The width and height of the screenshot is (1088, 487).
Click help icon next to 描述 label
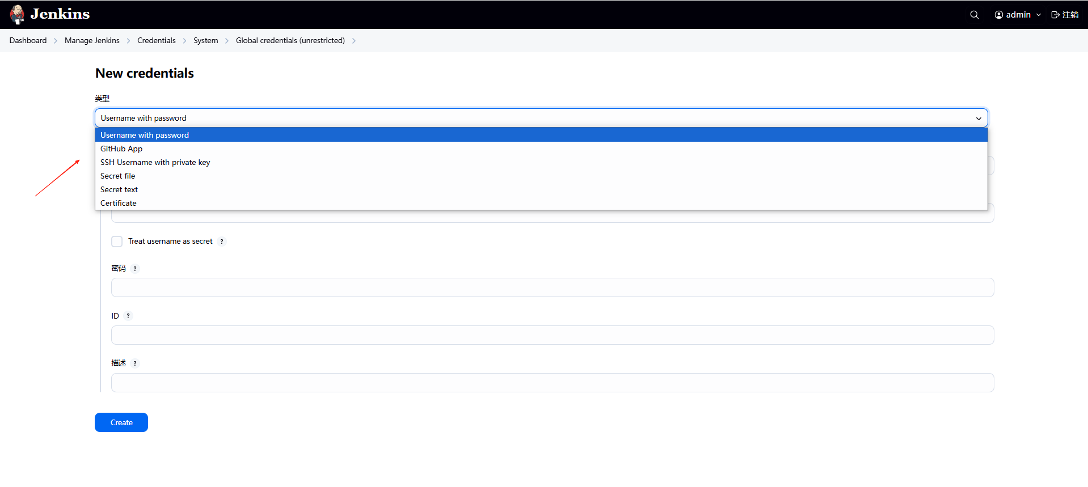click(x=135, y=363)
